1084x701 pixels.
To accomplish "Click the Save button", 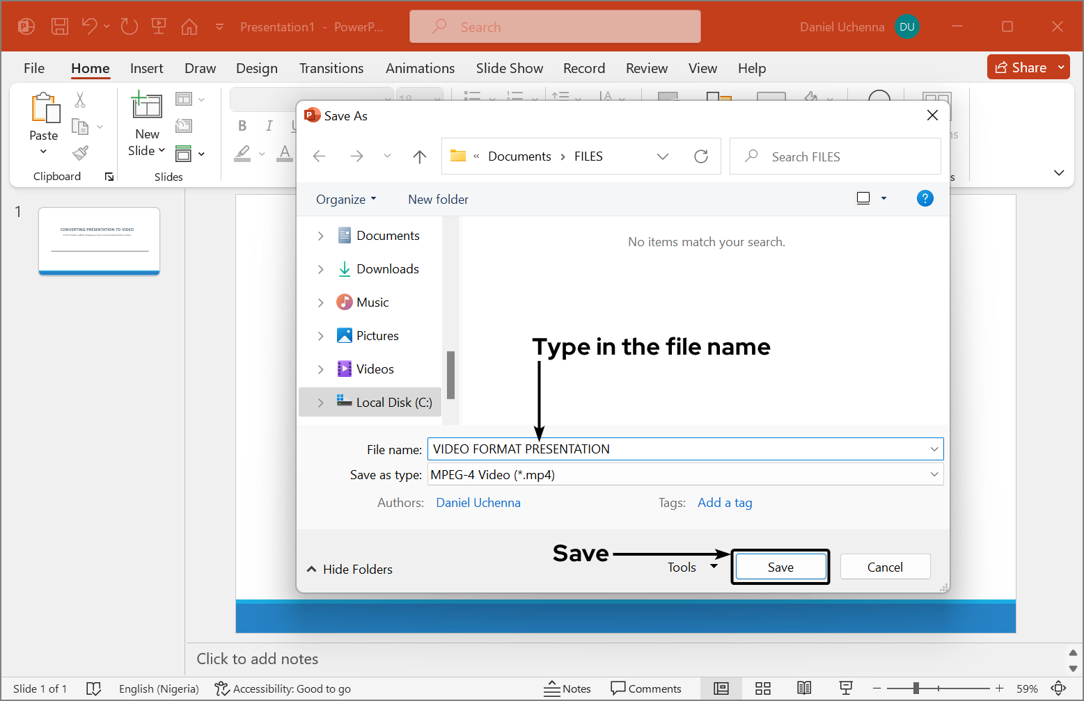I will tap(780, 566).
